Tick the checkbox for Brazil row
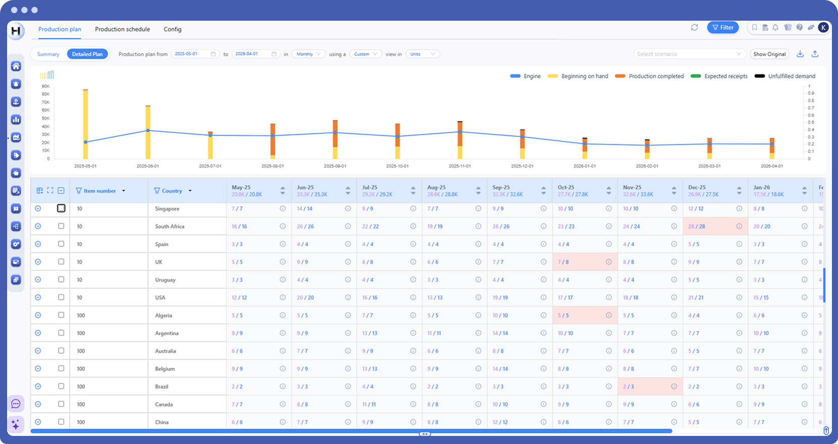Image resolution: width=838 pixels, height=444 pixels. (x=61, y=386)
